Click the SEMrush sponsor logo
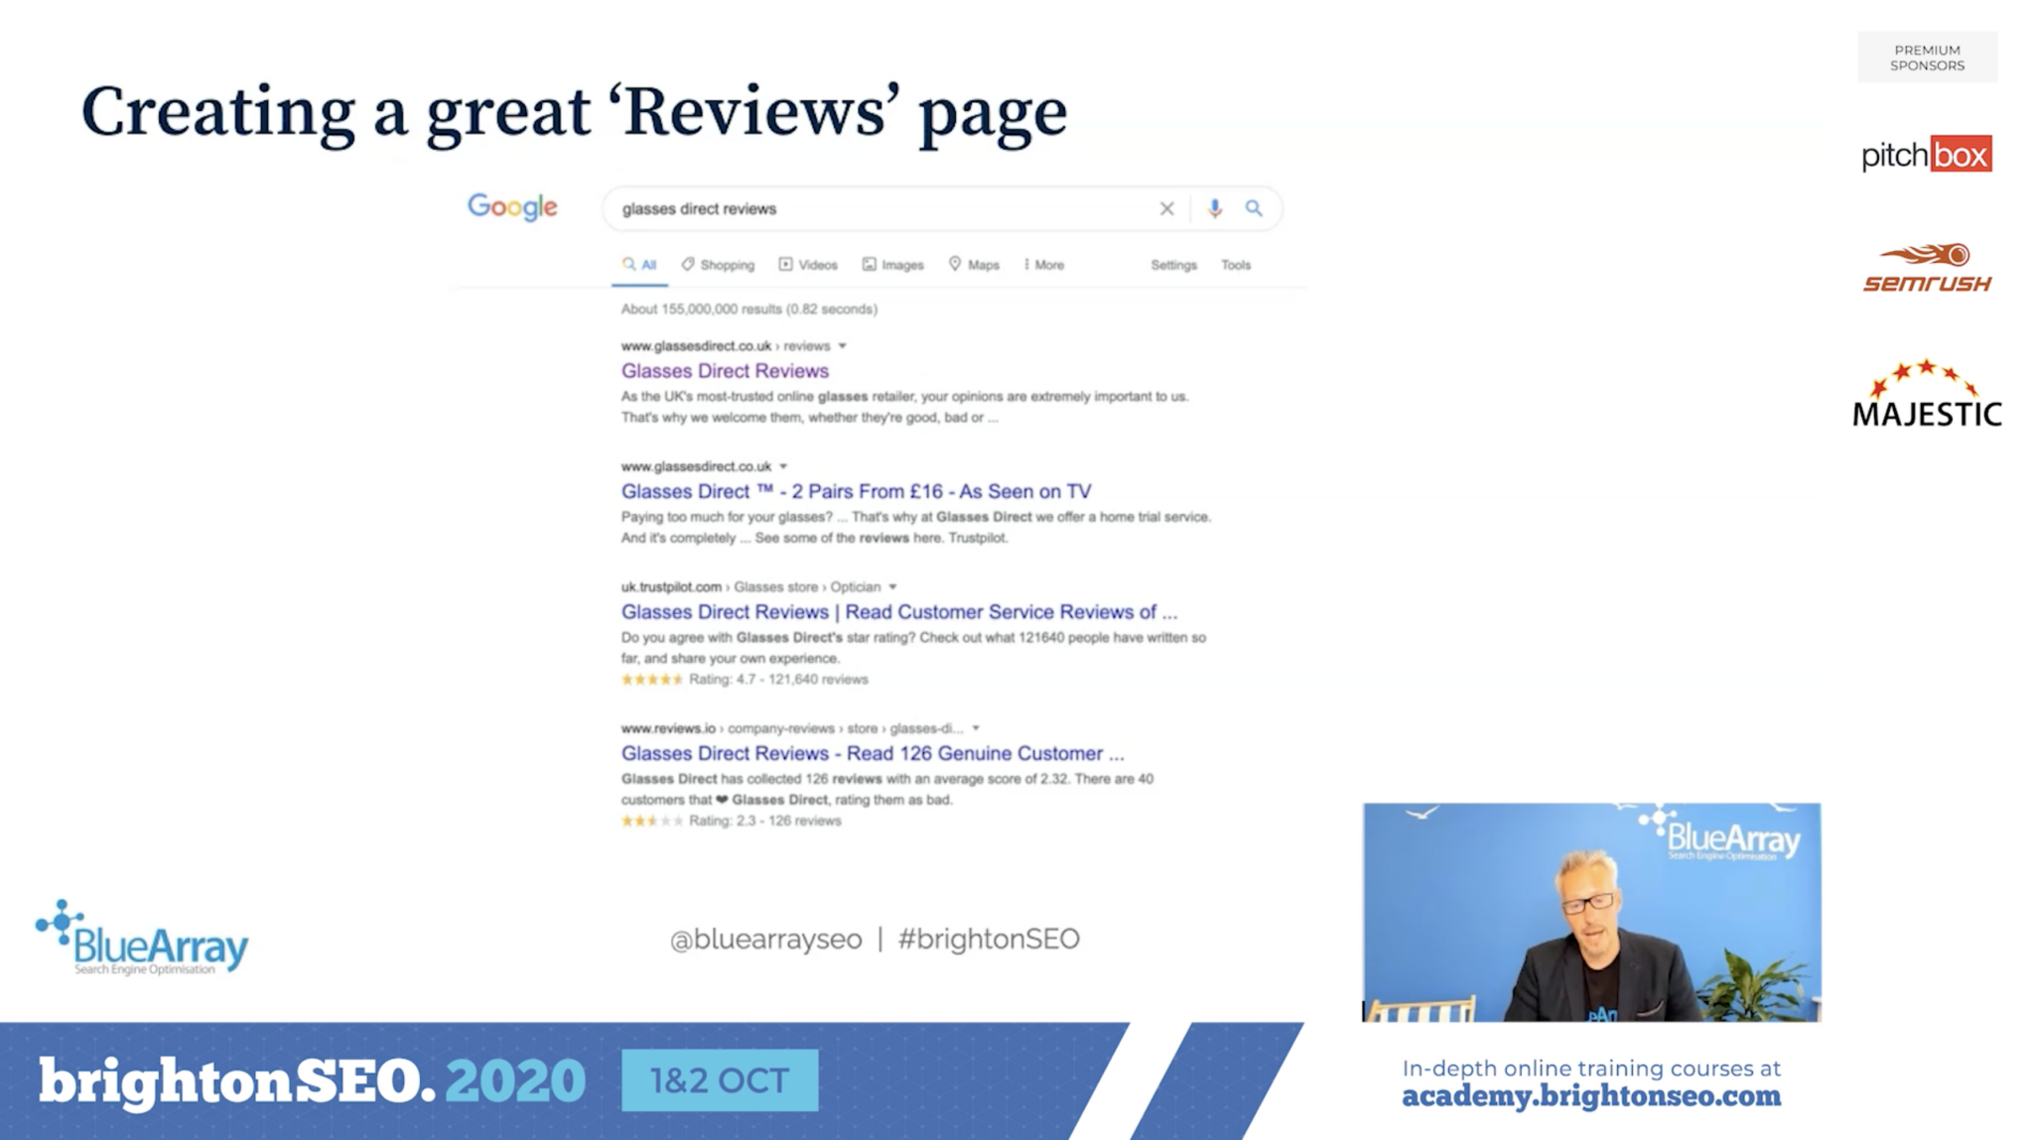This screenshot has width=2033, height=1140. click(x=1927, y=267)
